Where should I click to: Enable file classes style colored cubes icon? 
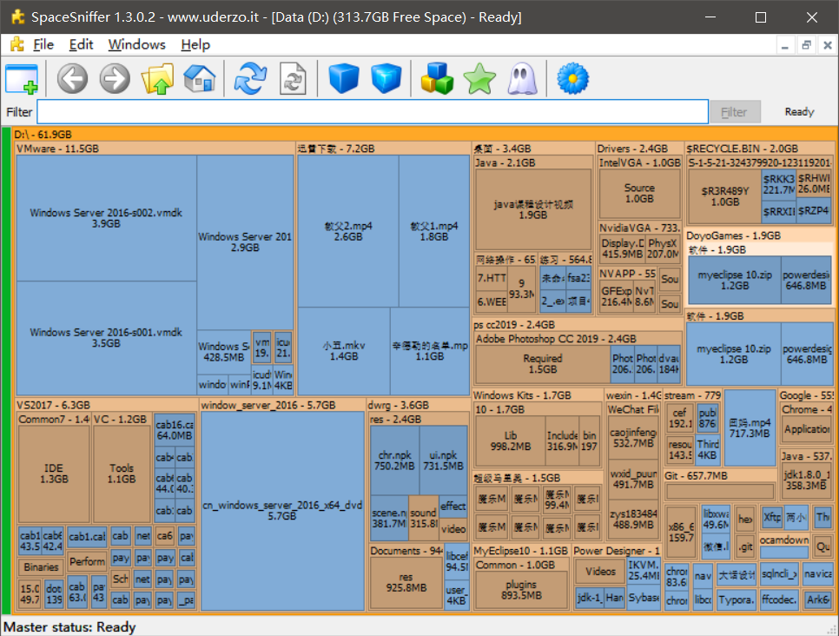pyautogui.click(x=437, y=78)
